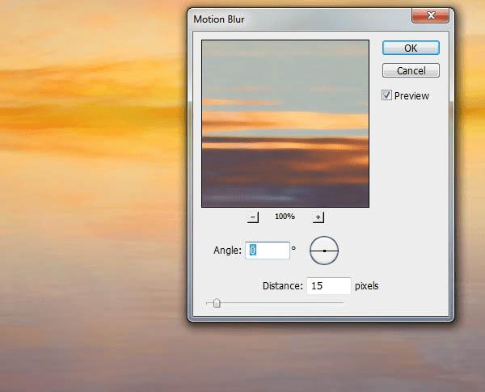Screen dimensions: 485x392
Task: Cancel the Motion Blur dialog
Action: click(x=411, y=70)
